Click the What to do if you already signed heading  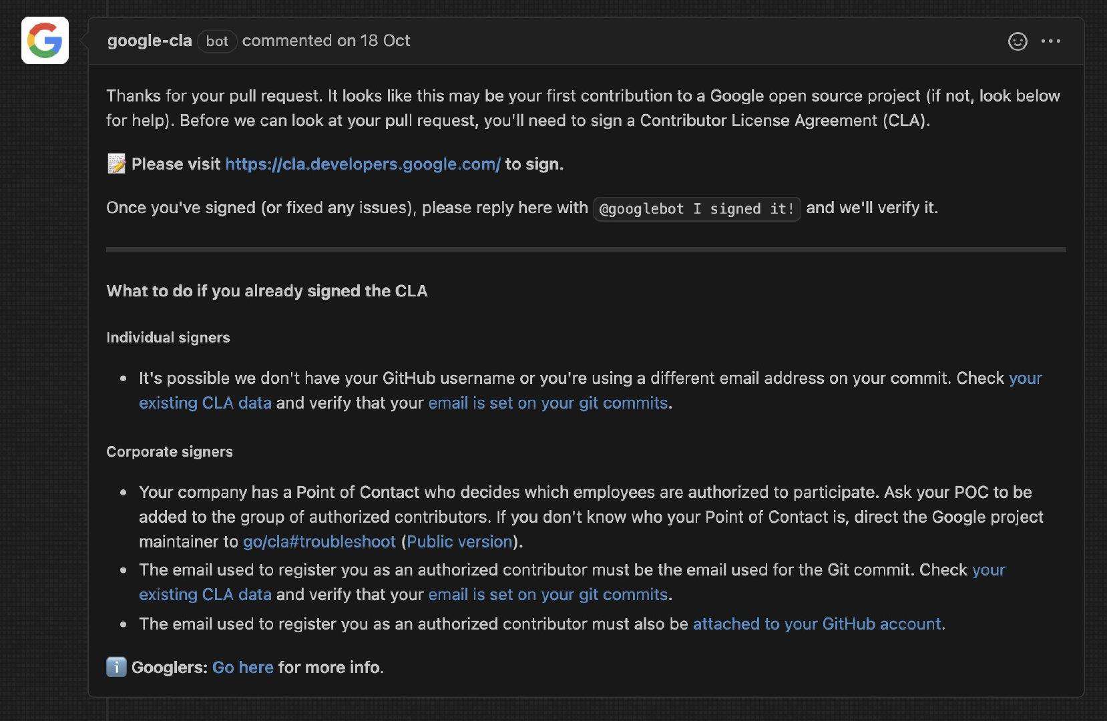[267, 291]
